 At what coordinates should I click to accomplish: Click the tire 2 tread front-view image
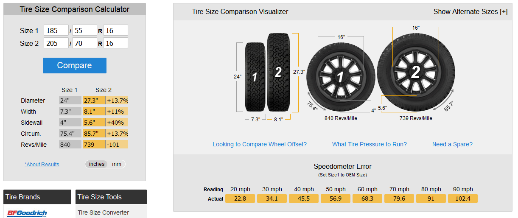pos(278,72)
